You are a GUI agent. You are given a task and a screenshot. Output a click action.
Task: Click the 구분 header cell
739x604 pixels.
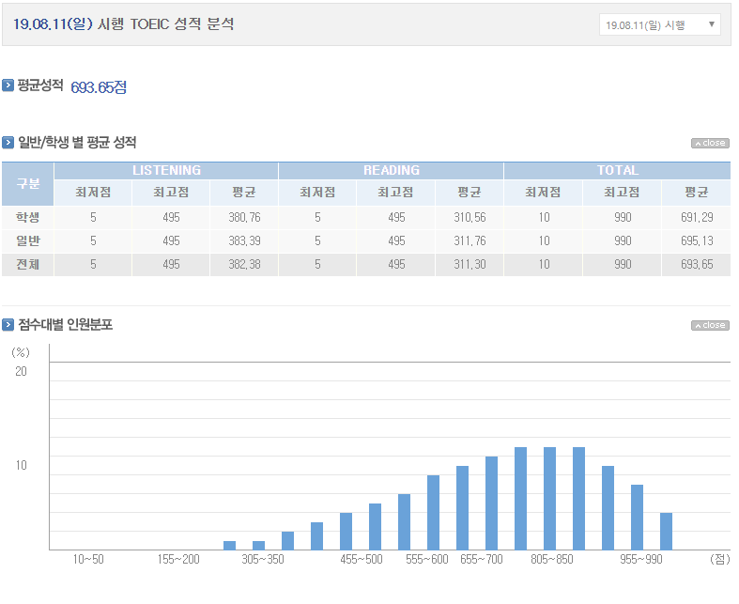coord(28,183)
